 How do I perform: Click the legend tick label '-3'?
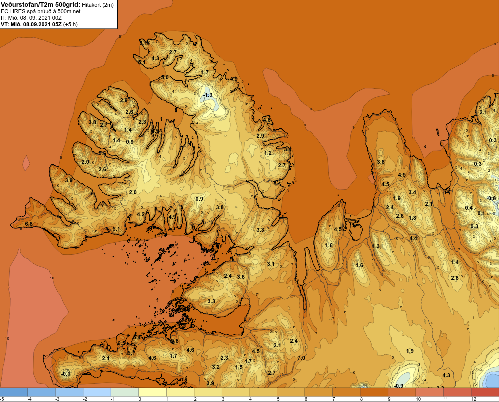(57, 399)
